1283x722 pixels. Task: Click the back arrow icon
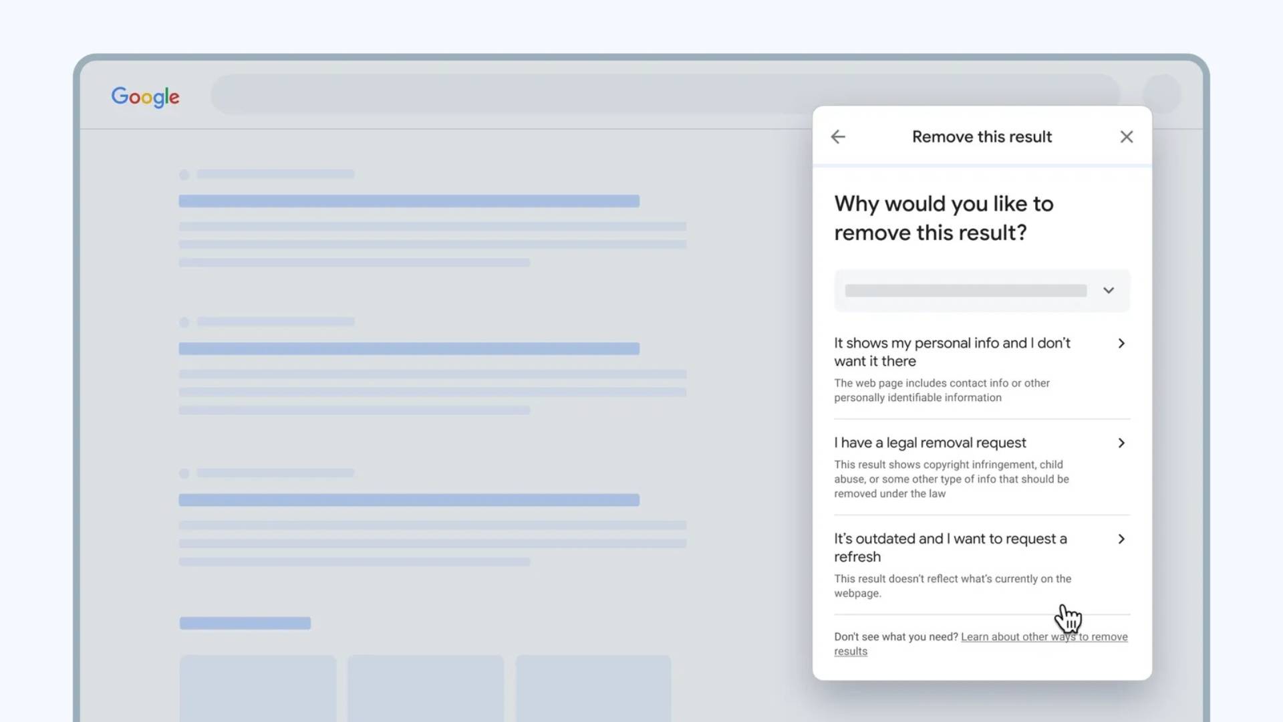pos(837,136)
